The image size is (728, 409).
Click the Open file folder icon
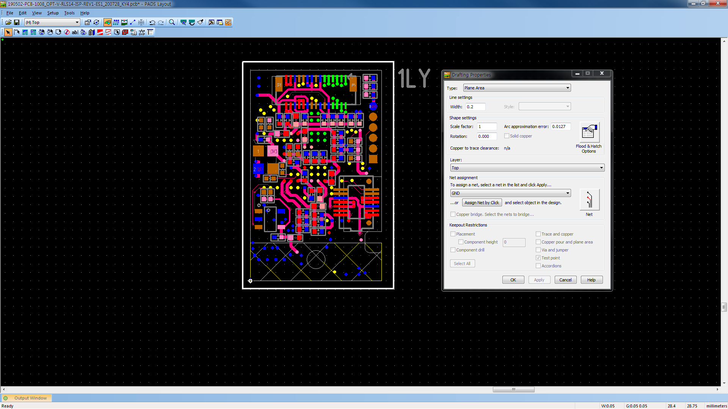(8, 22)
